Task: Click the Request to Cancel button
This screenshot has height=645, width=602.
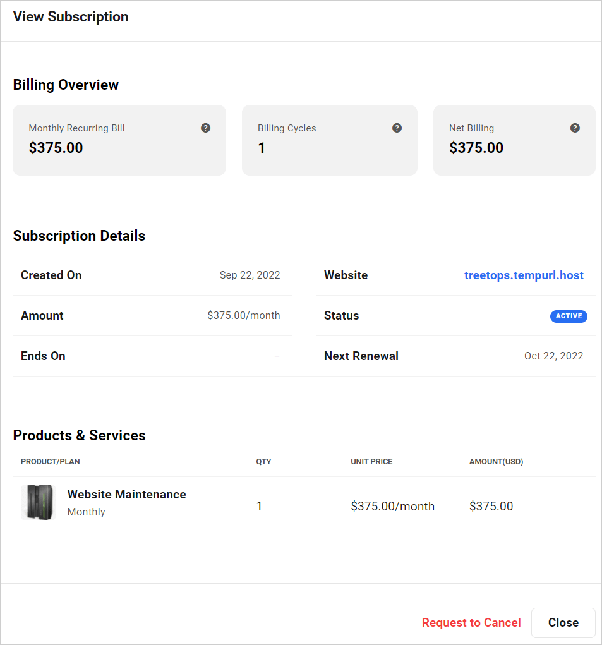Action: click(471, 622)
